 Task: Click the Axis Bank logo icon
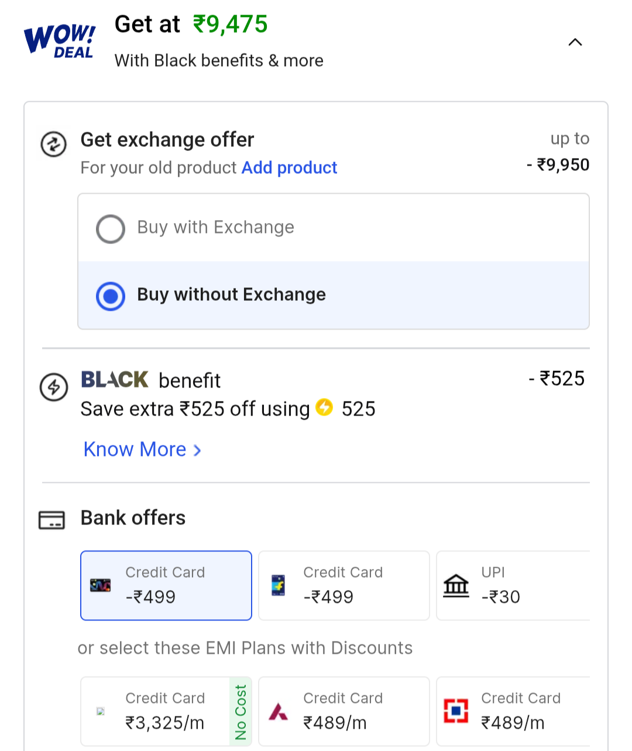coord(278,711)
